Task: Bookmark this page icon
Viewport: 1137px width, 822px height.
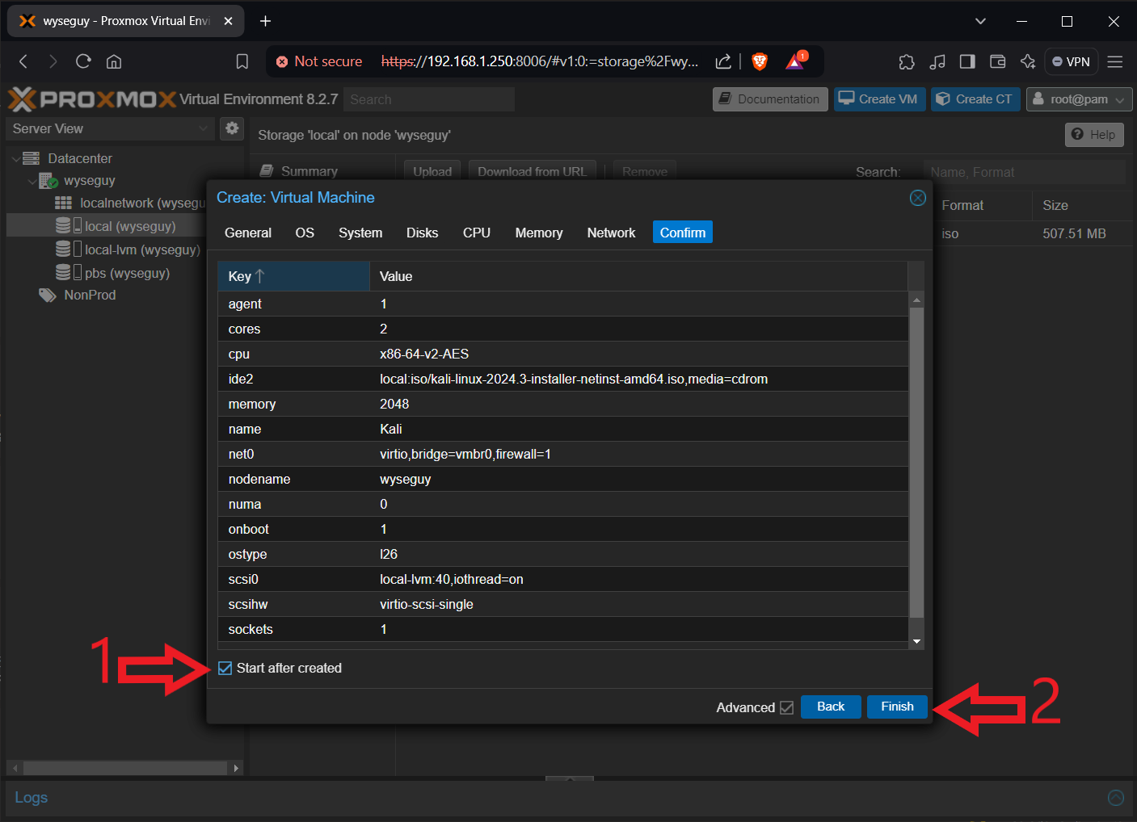Action: point(242,61)
